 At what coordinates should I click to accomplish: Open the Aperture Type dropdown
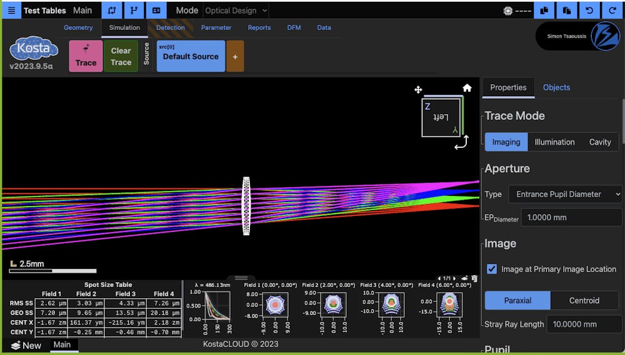[x=565, y=194]
